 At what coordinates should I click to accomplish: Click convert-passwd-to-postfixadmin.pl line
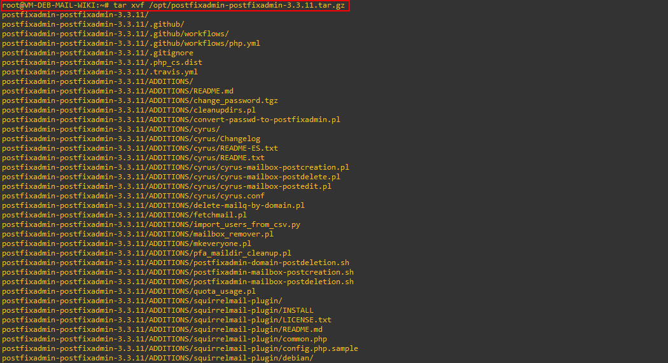pyautogui.click(x=171, y=120)
